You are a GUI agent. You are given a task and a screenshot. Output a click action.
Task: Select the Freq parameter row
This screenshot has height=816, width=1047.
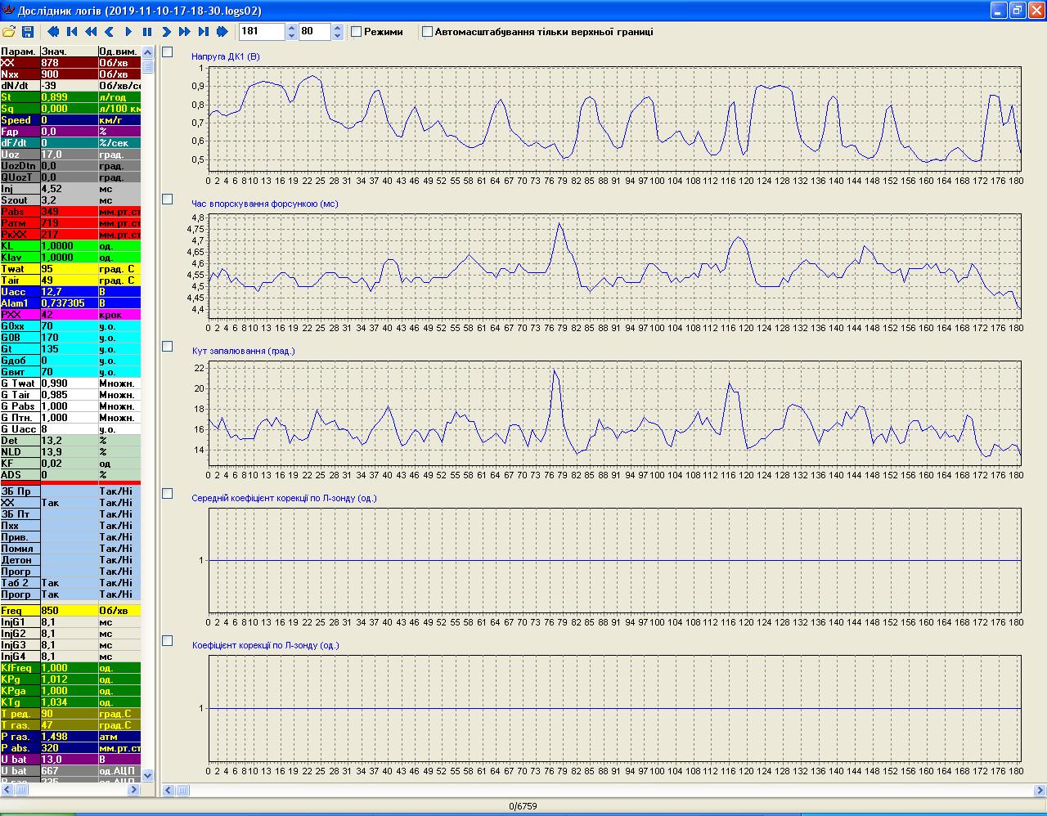(71, 611)
